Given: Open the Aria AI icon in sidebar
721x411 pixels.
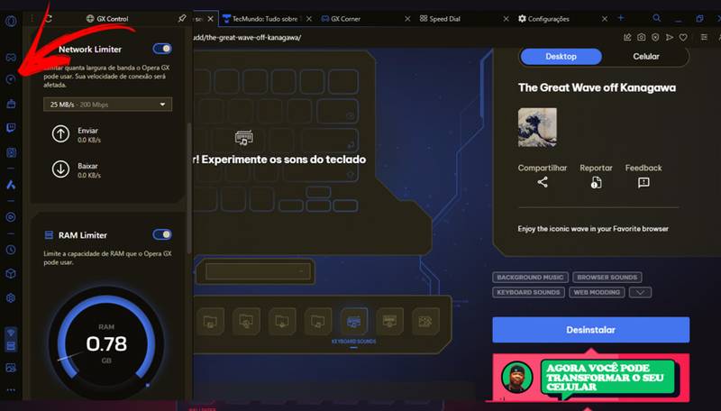Looking at the screenshot, I should (x=11, y=185).
